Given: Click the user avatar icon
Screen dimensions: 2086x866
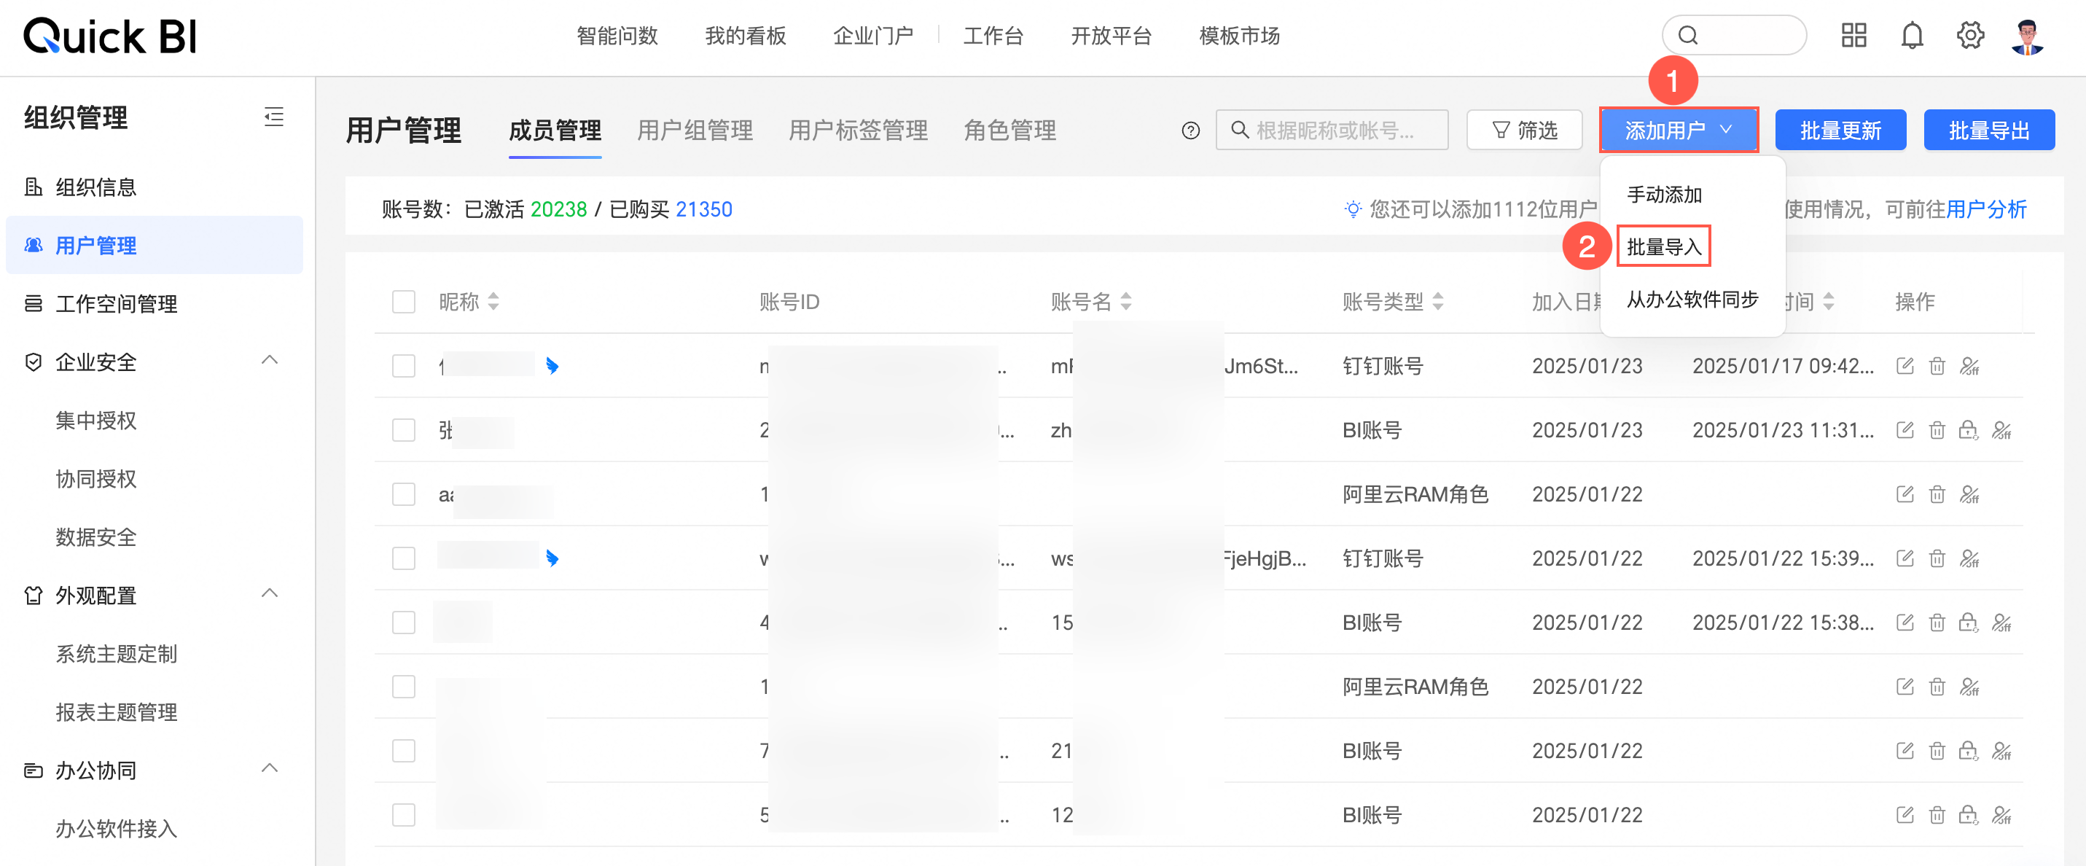Looking at the screenshot, I should (2027, 36).
